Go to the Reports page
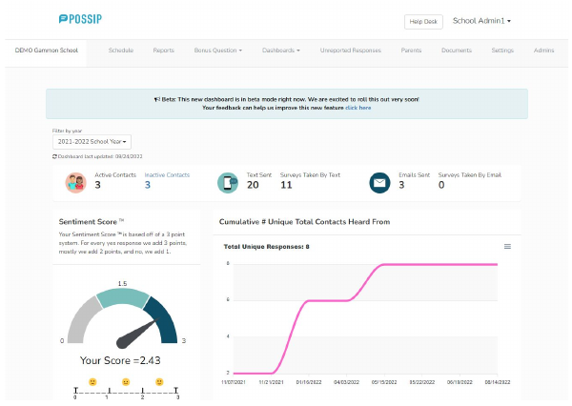This screenshot has height=406, width=572. point(163,51)
